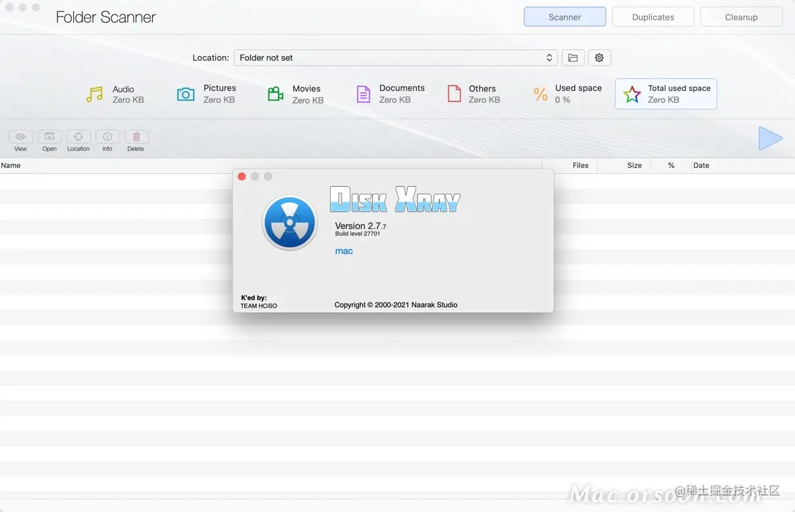
Task: Open the Location folder dropdown
Action: [x=396, y=58]
